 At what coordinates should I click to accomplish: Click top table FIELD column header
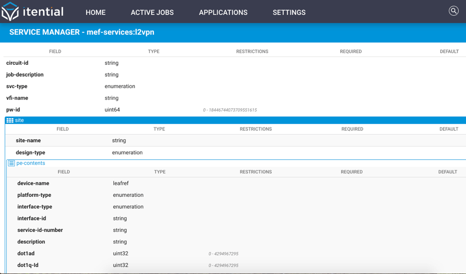pyautogui.click(x=55, y=51)
